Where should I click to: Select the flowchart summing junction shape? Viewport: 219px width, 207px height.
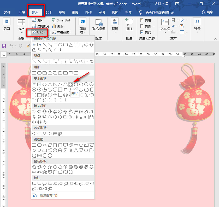coord(55,150)
